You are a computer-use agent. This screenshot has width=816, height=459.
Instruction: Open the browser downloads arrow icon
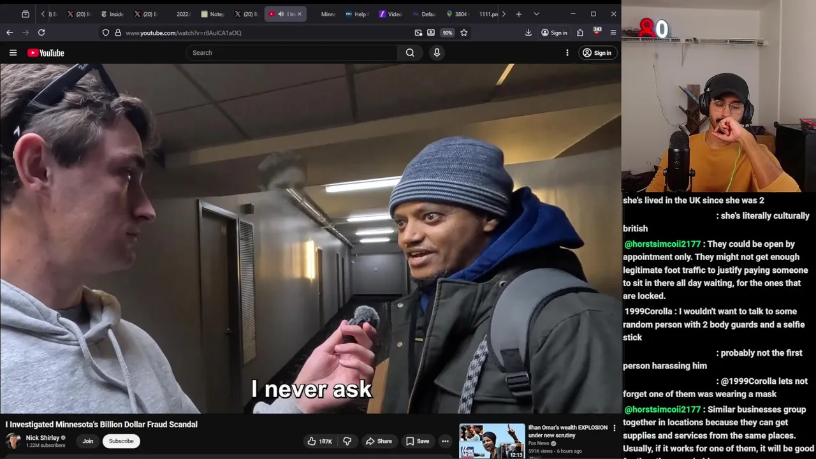[x=528, y=33]
